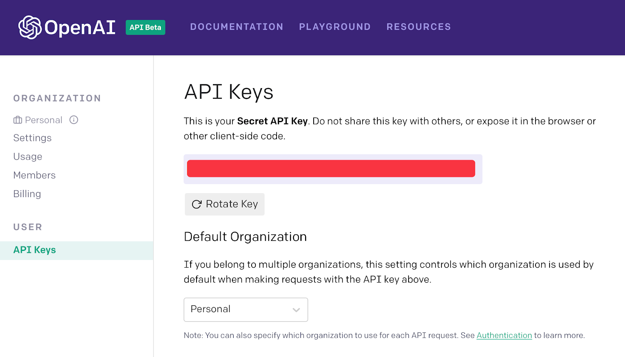Open the Documentation nav item
625x357 pixels.
pos(236,27)
